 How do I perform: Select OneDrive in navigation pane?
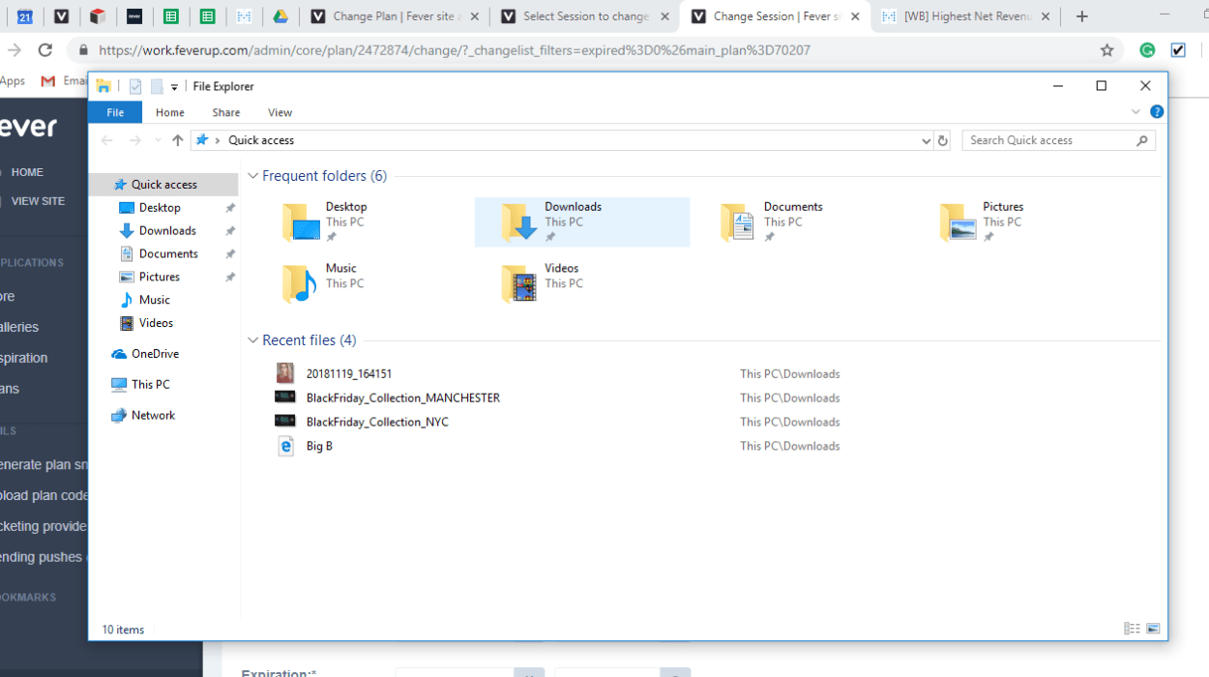click(155, 354)
